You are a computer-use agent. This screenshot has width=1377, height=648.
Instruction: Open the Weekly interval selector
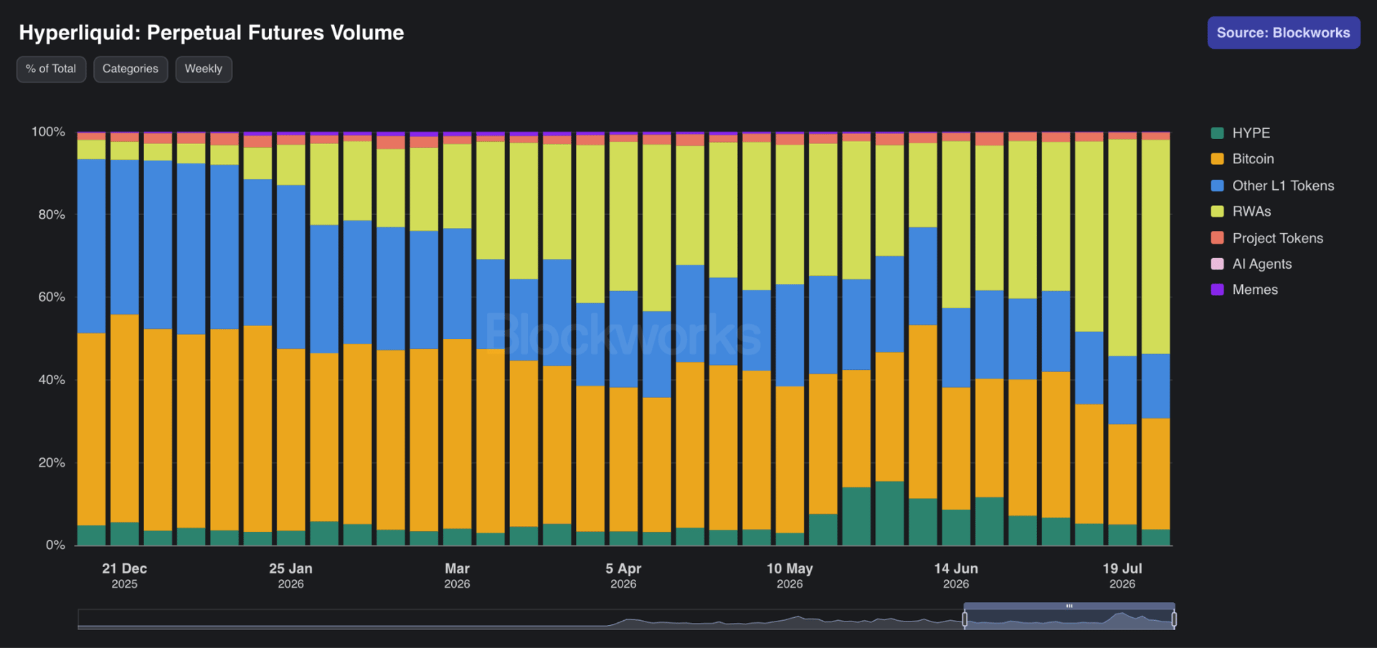coord(204,69)
